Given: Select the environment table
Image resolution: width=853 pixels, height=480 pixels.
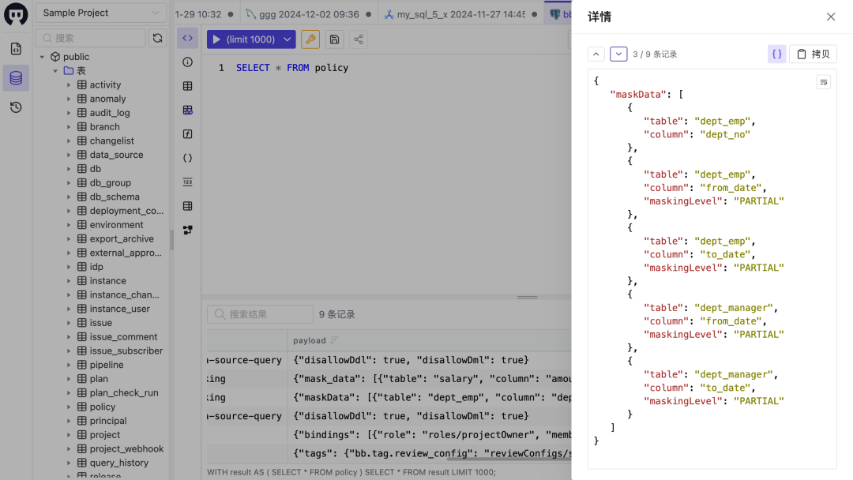Looking at the screenshot, I should [x=116, y=224].
